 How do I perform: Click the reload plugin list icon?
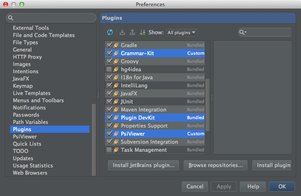click(110, 32)
